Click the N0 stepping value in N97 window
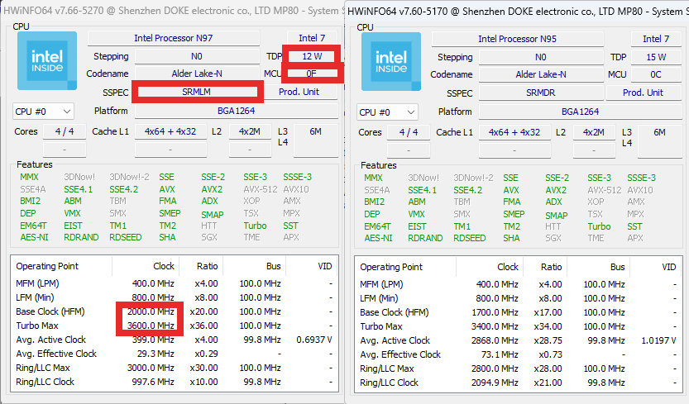Image resolution: width=689 pixels, height=404 pixels. [x=197, y=56]
